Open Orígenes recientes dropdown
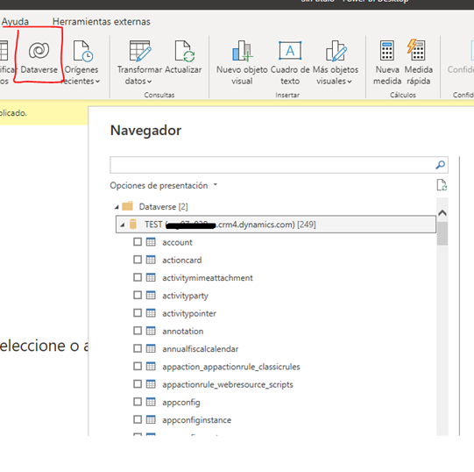 pyautogui.click(x=81, y=63)
